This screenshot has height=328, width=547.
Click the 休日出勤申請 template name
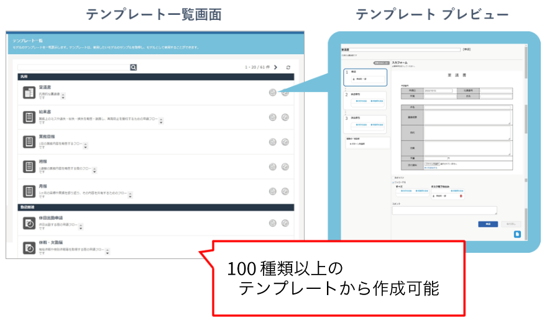coord(50,218)
